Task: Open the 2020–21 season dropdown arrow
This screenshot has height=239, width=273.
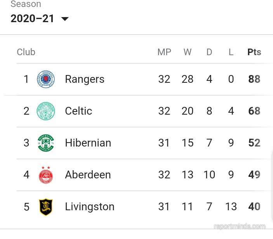Action: [65, 19]
